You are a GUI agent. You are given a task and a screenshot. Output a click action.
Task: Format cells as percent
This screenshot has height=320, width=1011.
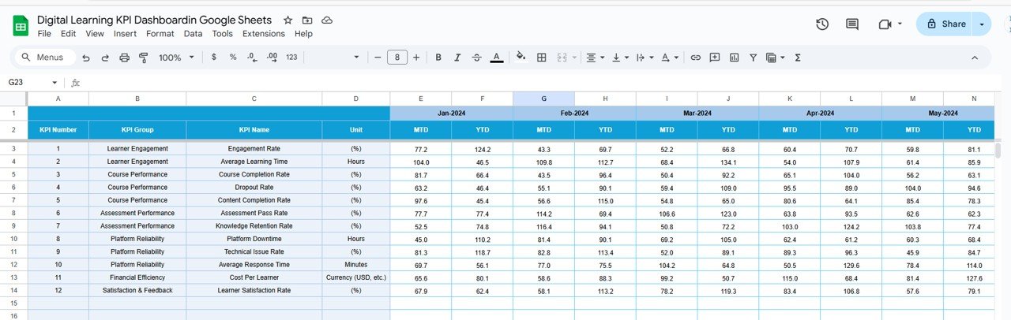[233, 58]
